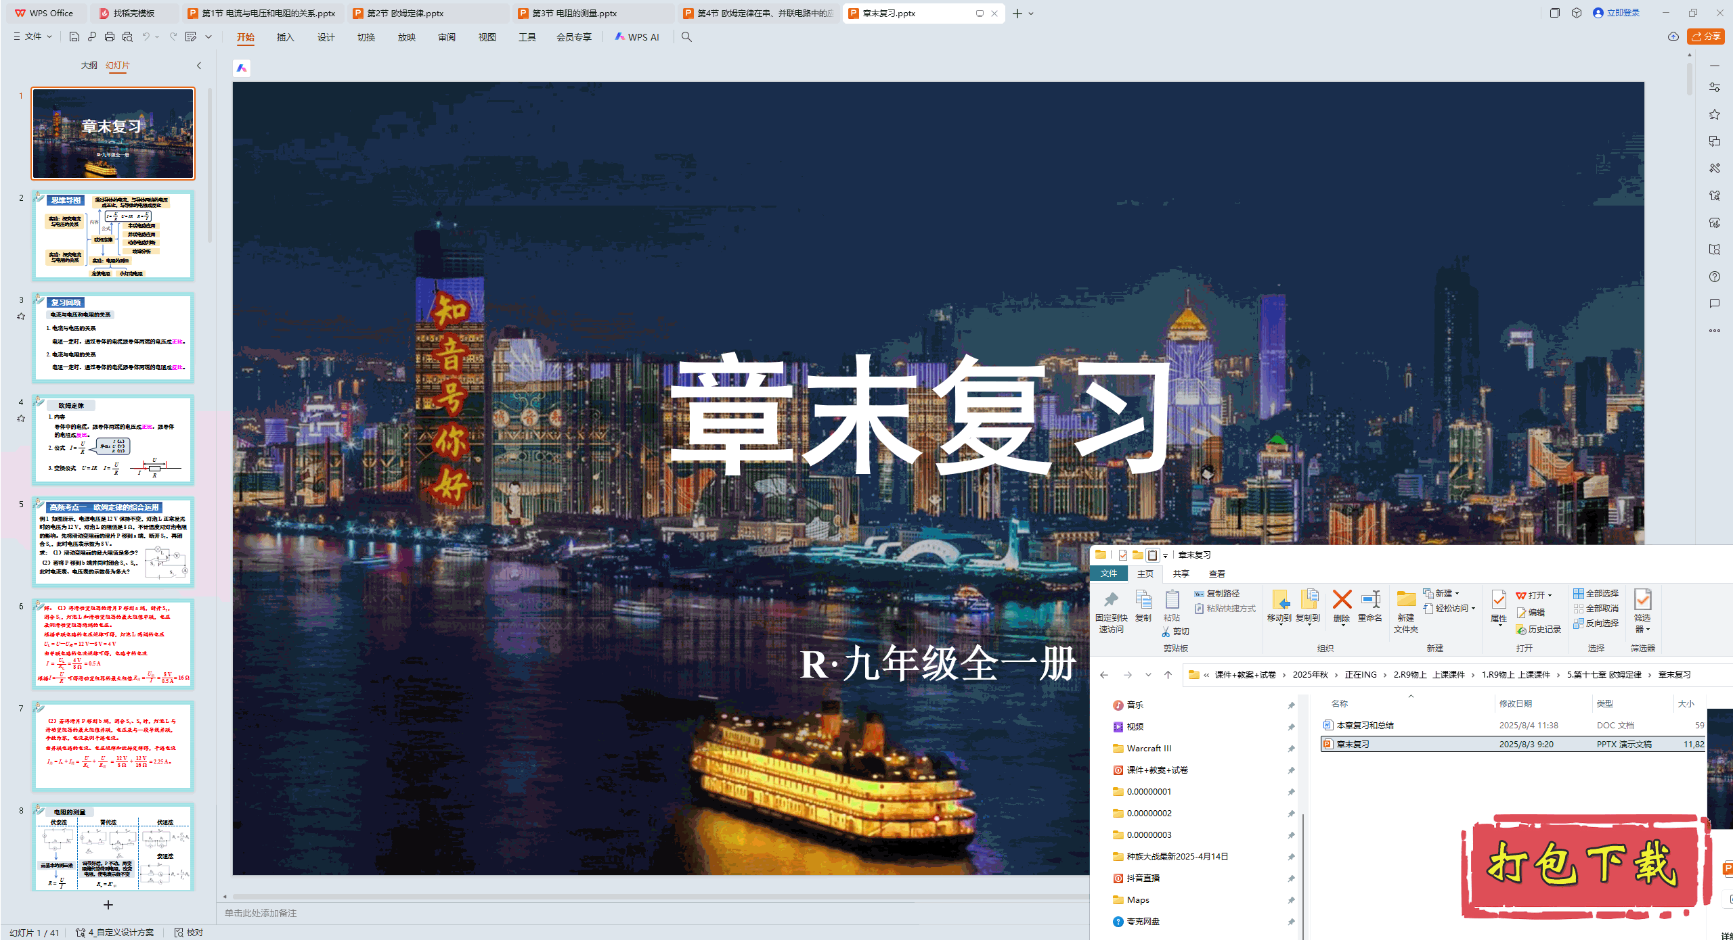Click New Folder icon in Explorer ribbon
This screenshot has height=940, width=1733.
[1406, 612]
